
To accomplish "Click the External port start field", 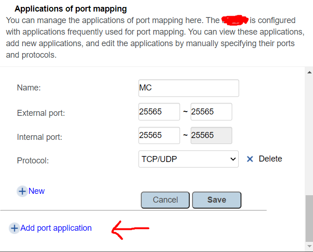I will (159, 112).
